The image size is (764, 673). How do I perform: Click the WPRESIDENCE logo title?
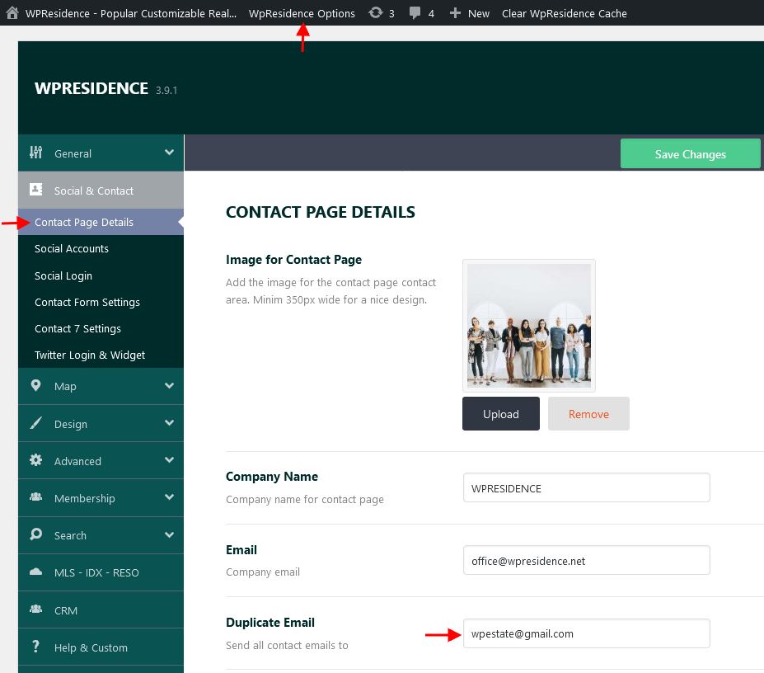click(x=91, y=88)
